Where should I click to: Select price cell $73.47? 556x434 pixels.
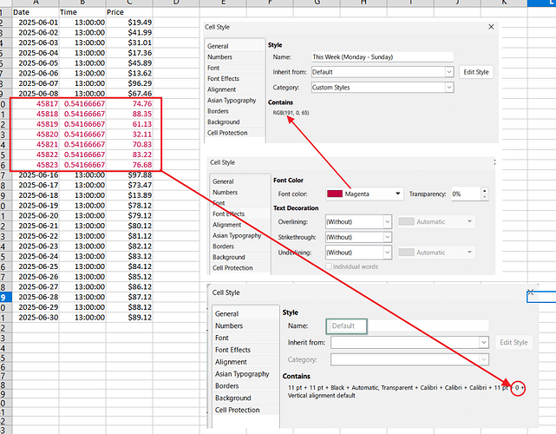pos(129,185)
